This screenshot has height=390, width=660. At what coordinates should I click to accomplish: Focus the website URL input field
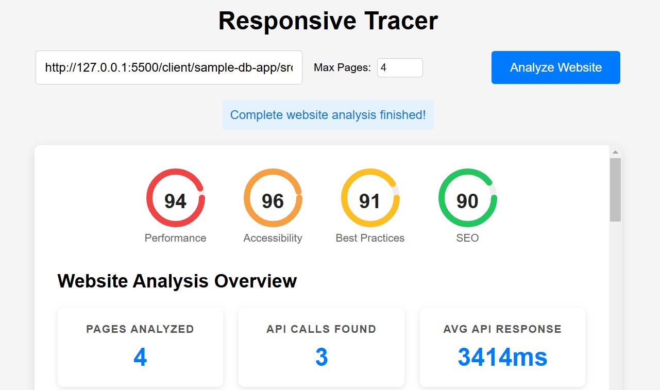(x=168, y=67)
